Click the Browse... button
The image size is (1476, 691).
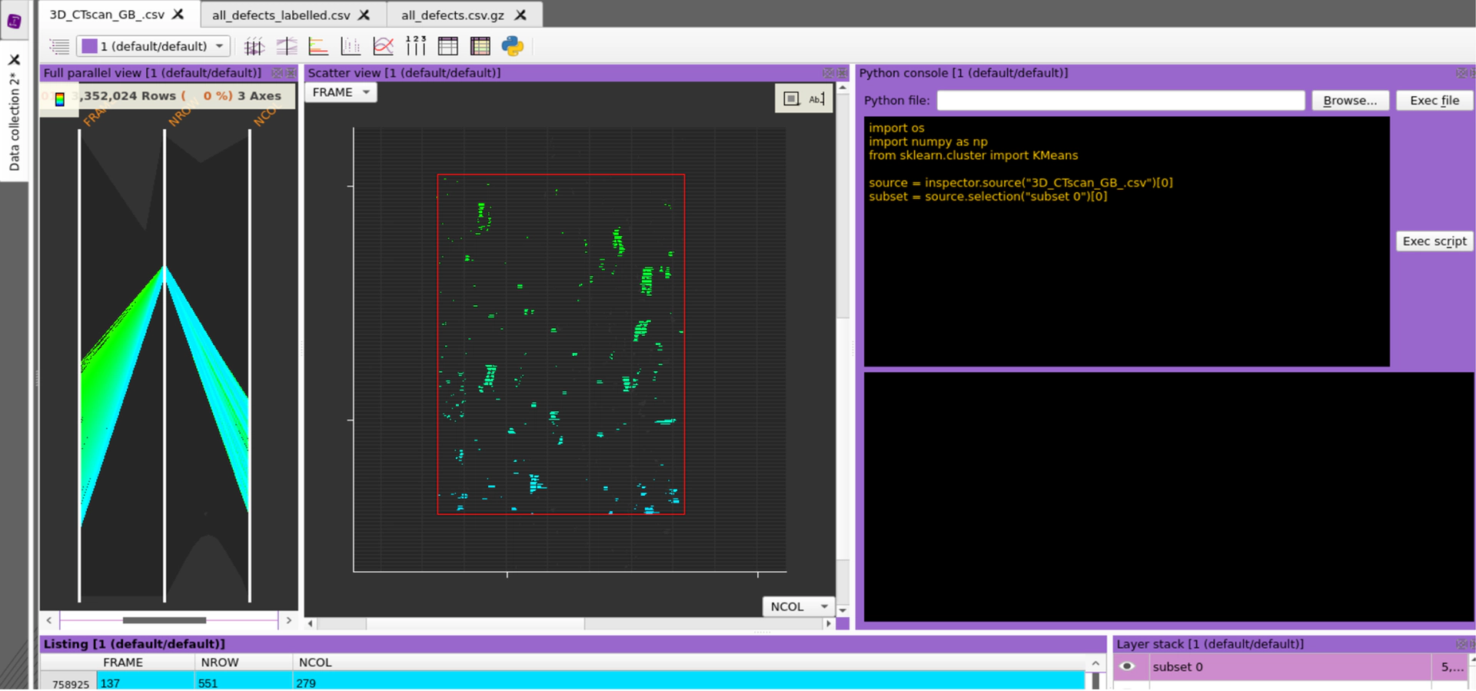[x=1349, y=101]
